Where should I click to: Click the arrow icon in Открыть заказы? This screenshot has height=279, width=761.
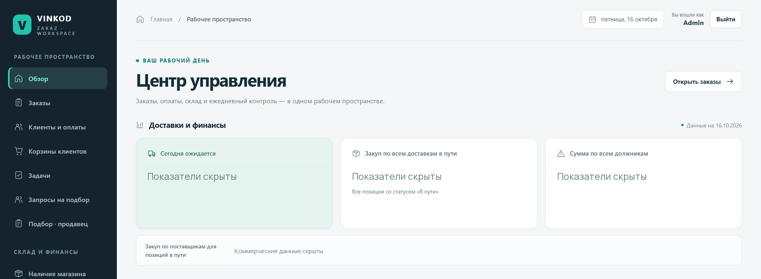pos(730,81)
